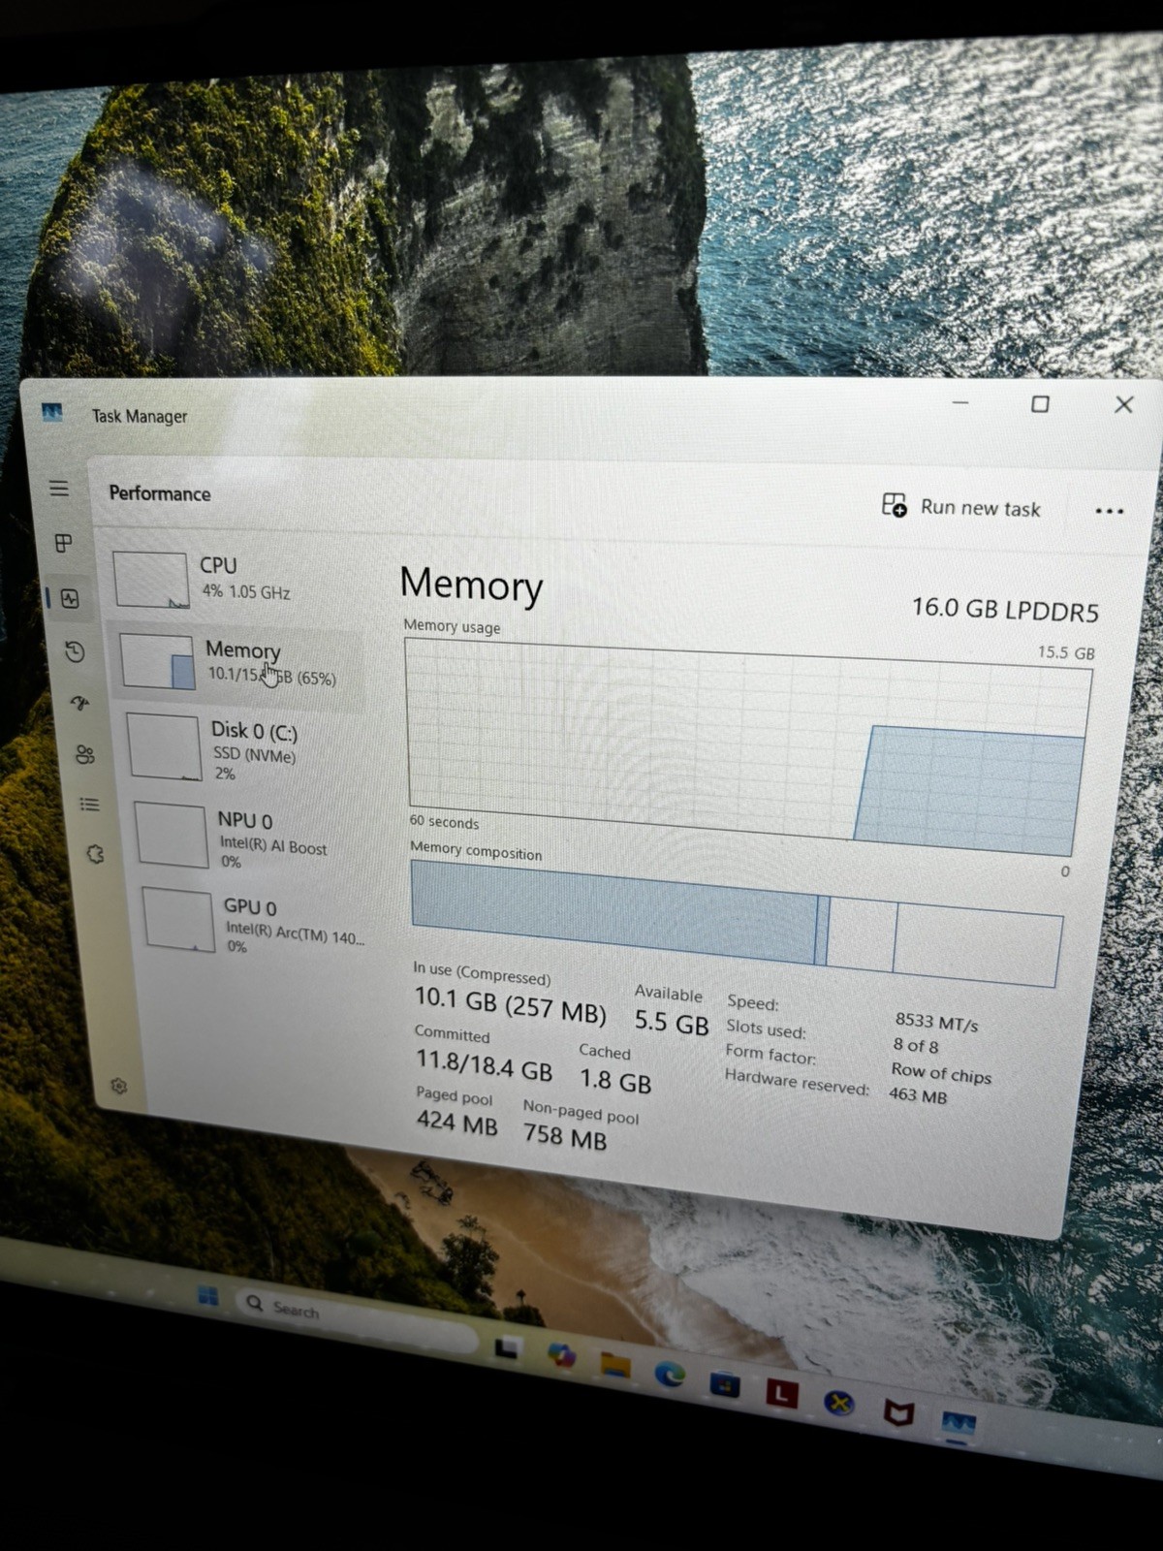Click the Memory composition bar
The height and width of the screenshot is (1551, 1163).
[x=737, y=923]
